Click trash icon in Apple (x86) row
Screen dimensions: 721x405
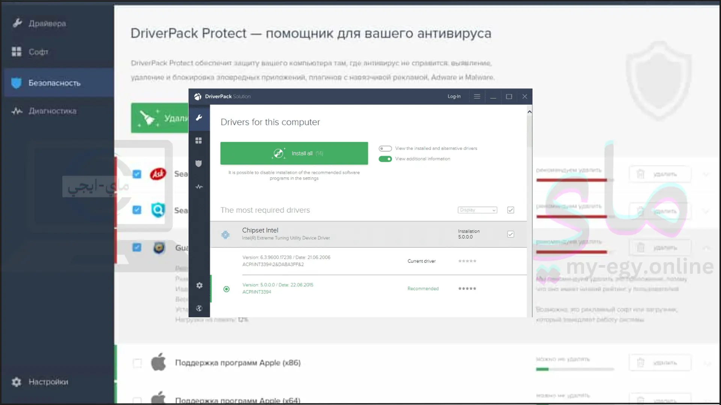641,363
